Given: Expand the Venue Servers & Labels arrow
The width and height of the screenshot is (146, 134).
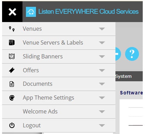Looking at the screenshot, I should click(102, 43).
